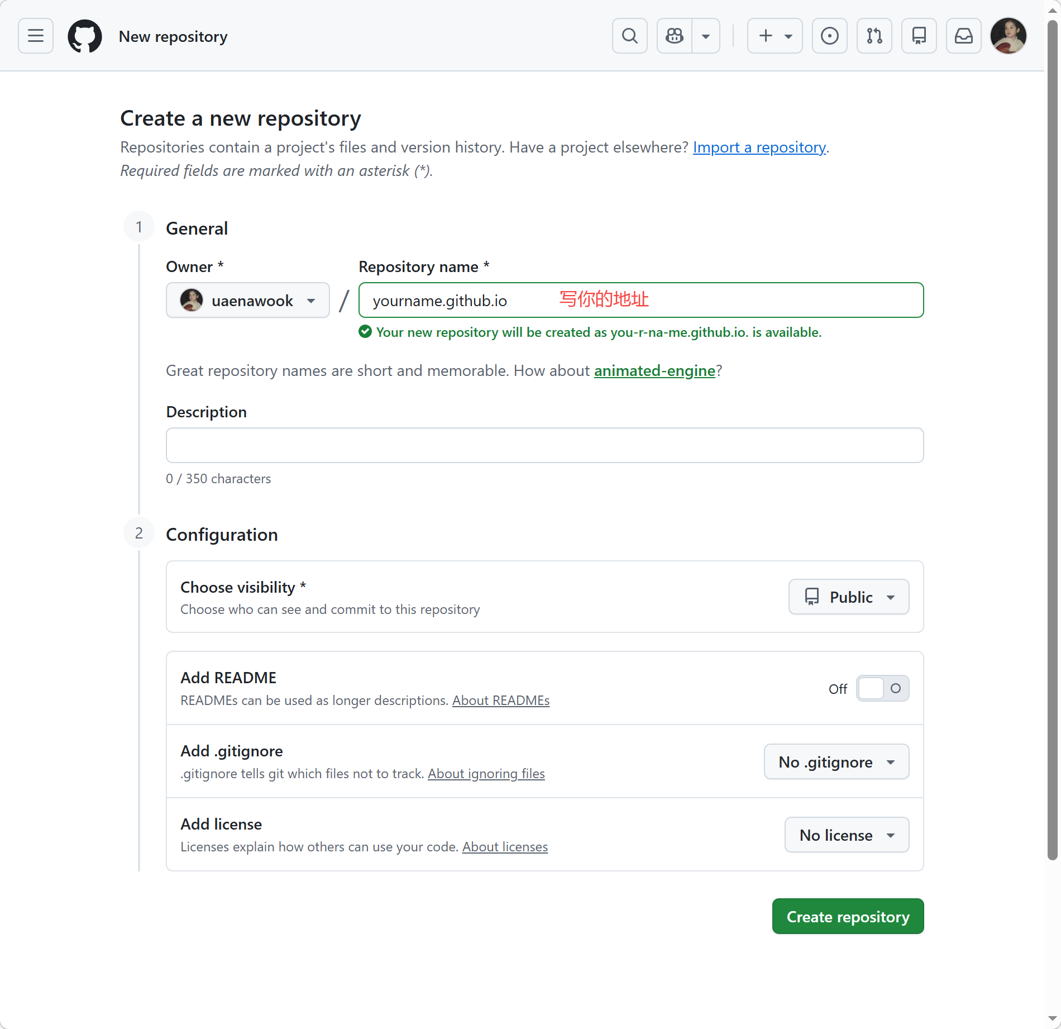
Task: Toggle the Add README switch
Action: click(882, 688)
